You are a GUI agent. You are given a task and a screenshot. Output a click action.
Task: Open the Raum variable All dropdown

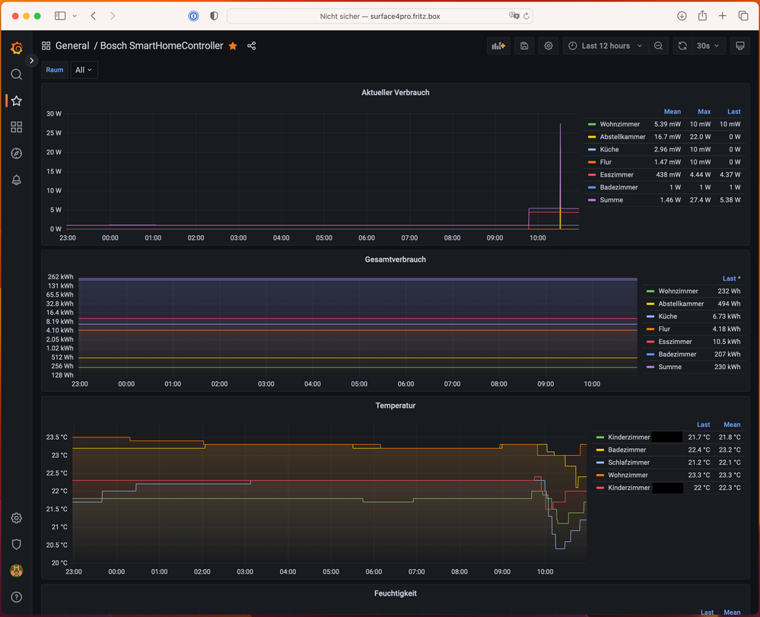coord(84,70)
